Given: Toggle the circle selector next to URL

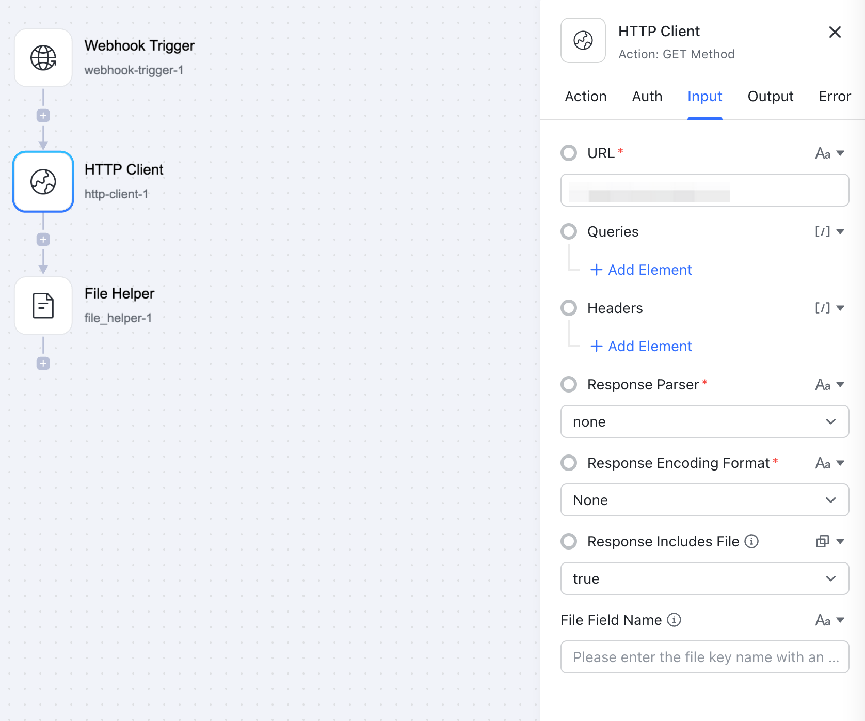Looking at the screenshot, I should (x=568, y=153).
